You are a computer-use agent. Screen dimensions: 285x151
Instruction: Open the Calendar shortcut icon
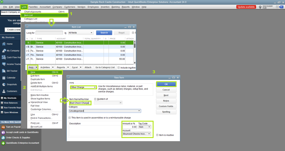click(x=4, y=78)
